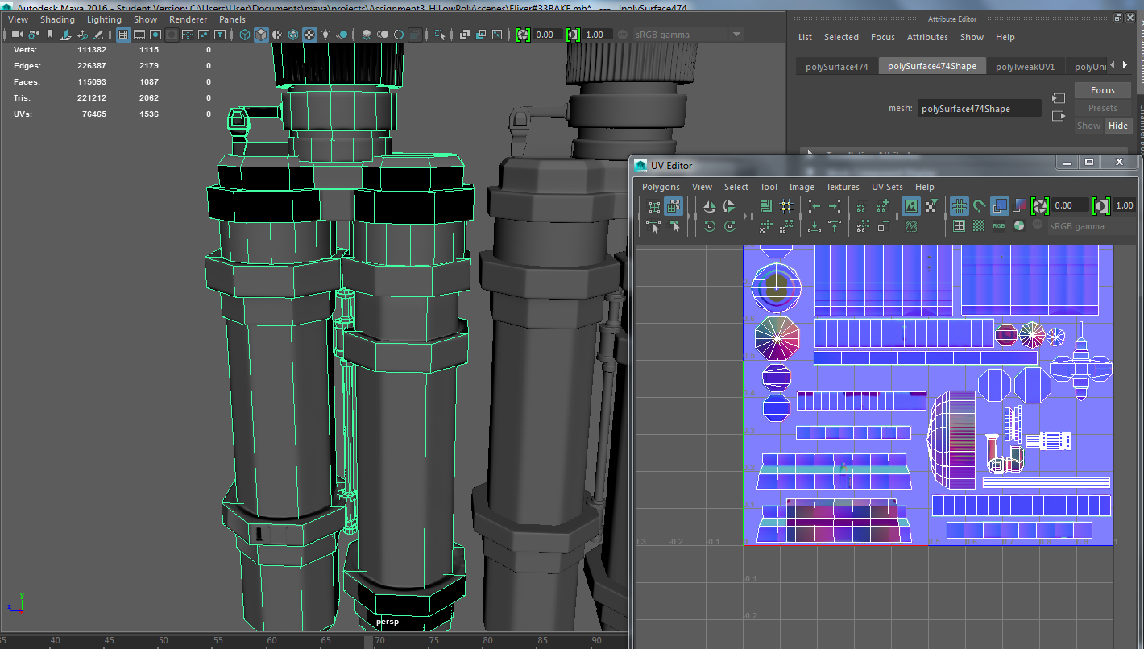Click the use all lights bulb icon

pyautogui.click(x=325, y=35)
